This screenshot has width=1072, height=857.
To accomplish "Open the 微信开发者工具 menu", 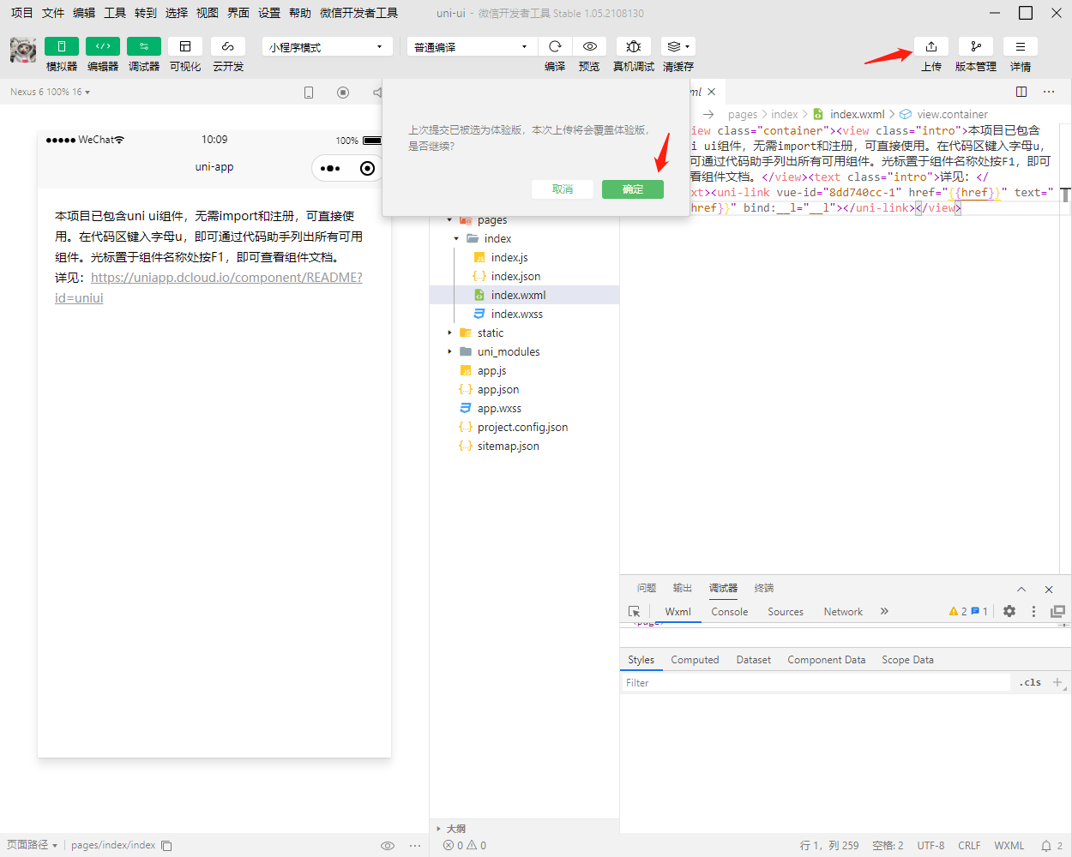I will [358, 13].
